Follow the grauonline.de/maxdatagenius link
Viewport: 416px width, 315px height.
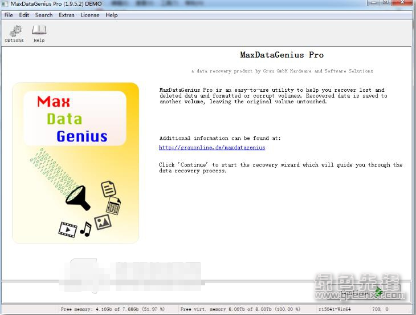click(212, 147)
